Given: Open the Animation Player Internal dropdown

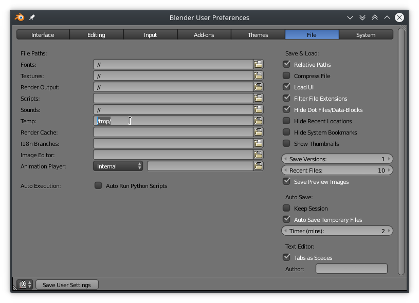Looking at the screenshot, I should 118,166.
